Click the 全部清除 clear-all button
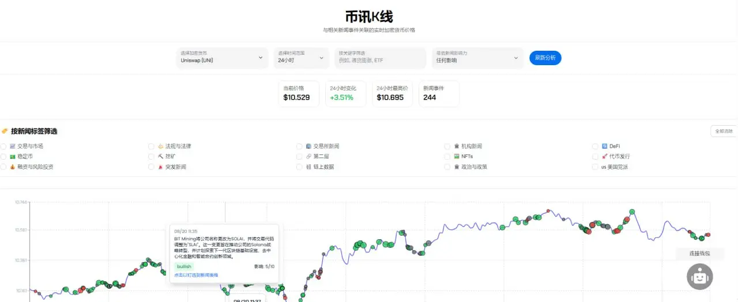Viewport: 738px width, 302px height. coord(724,131)
